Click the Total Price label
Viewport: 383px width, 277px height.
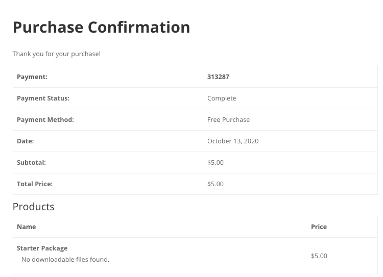tap(35, 184)
